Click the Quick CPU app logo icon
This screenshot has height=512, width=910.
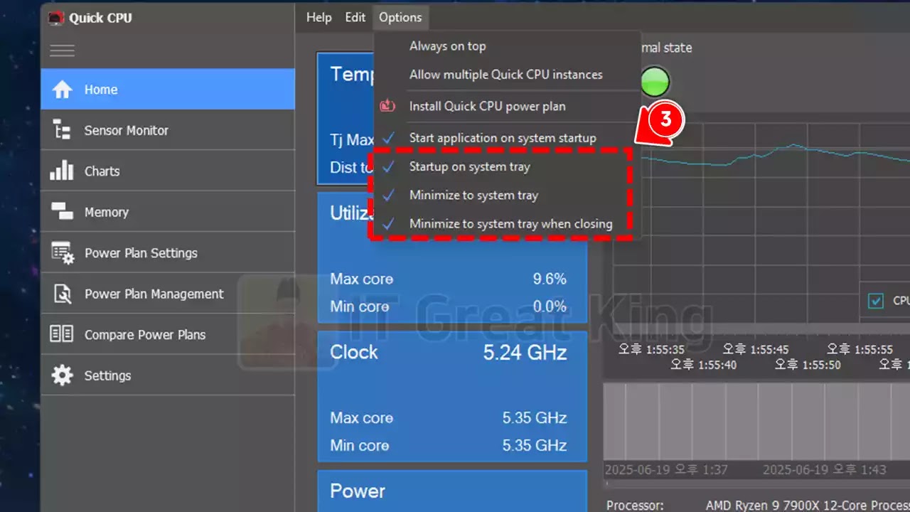[x=56, y=18]
